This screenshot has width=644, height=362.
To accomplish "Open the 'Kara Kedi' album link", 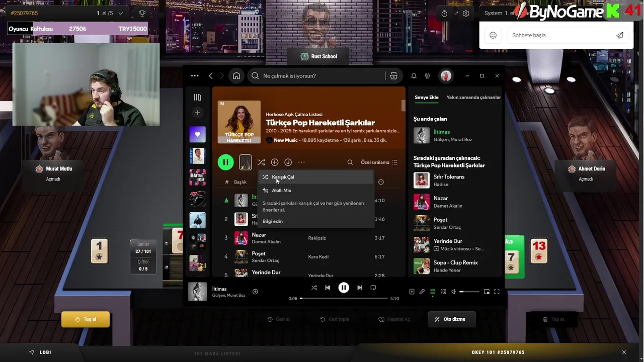I will (x=318, y=257).
